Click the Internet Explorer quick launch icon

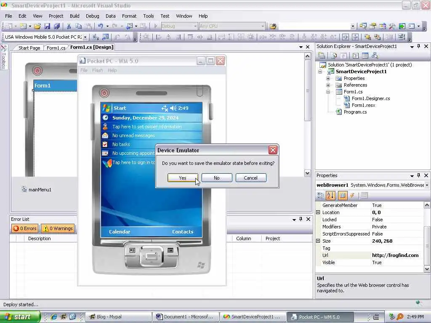click(54, 317)
